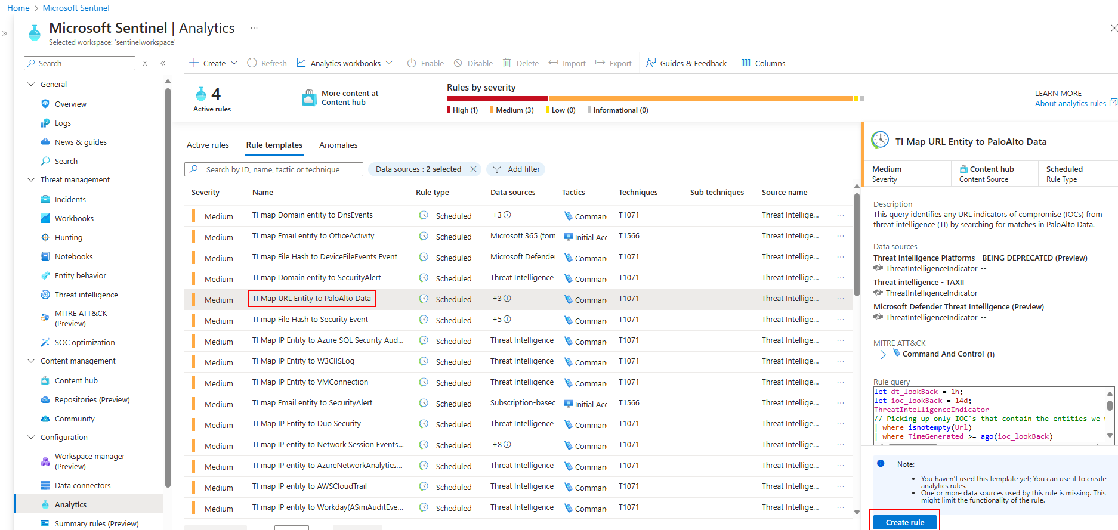Collapse the sidebar navigation pane

[163, 63]
